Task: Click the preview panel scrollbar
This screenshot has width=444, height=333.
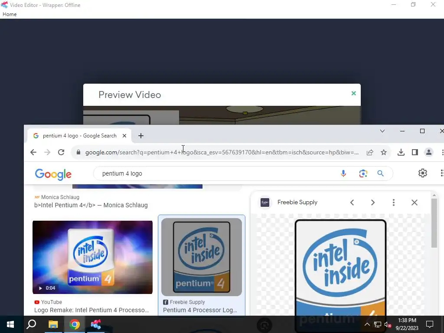Action: [x=434, y=223]
